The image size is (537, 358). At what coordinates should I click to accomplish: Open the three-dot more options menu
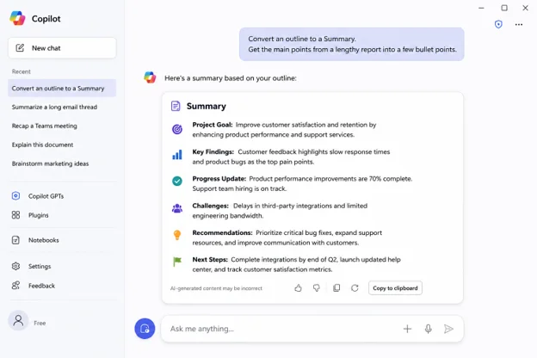(519, 24)
